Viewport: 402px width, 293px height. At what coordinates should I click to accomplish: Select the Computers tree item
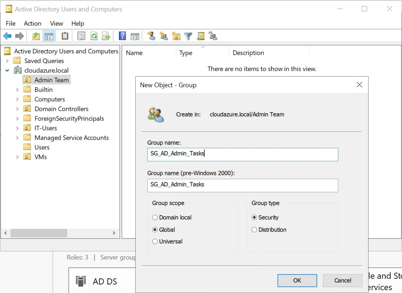[50, 99]
